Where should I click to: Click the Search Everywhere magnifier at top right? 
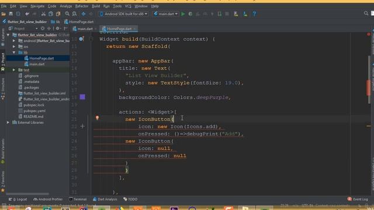click(366, 13)
